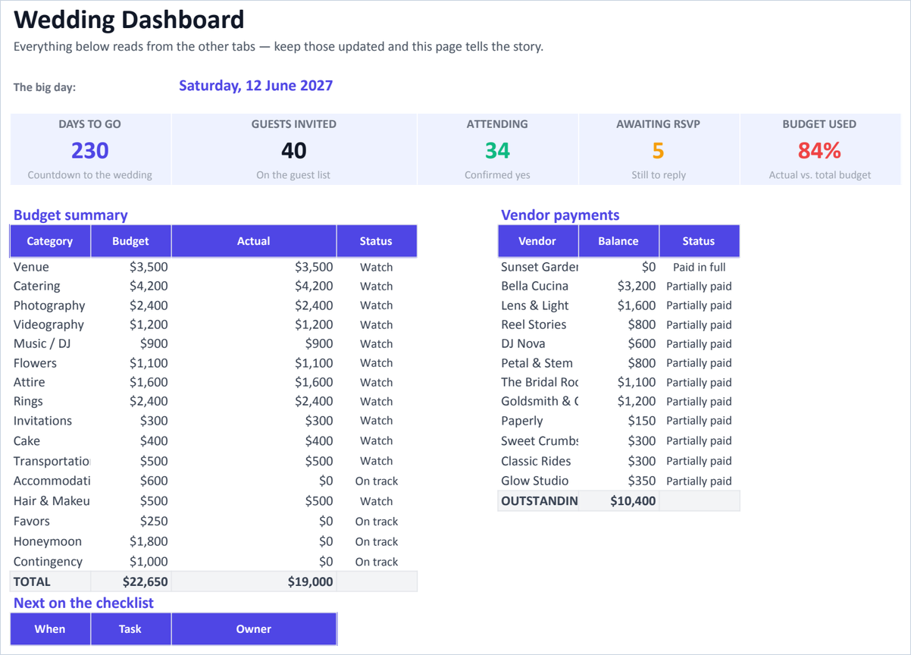Select the 'Vendor payments' section heading
The height and width of the screenshot is (655, 911).
tap(560, 215)
